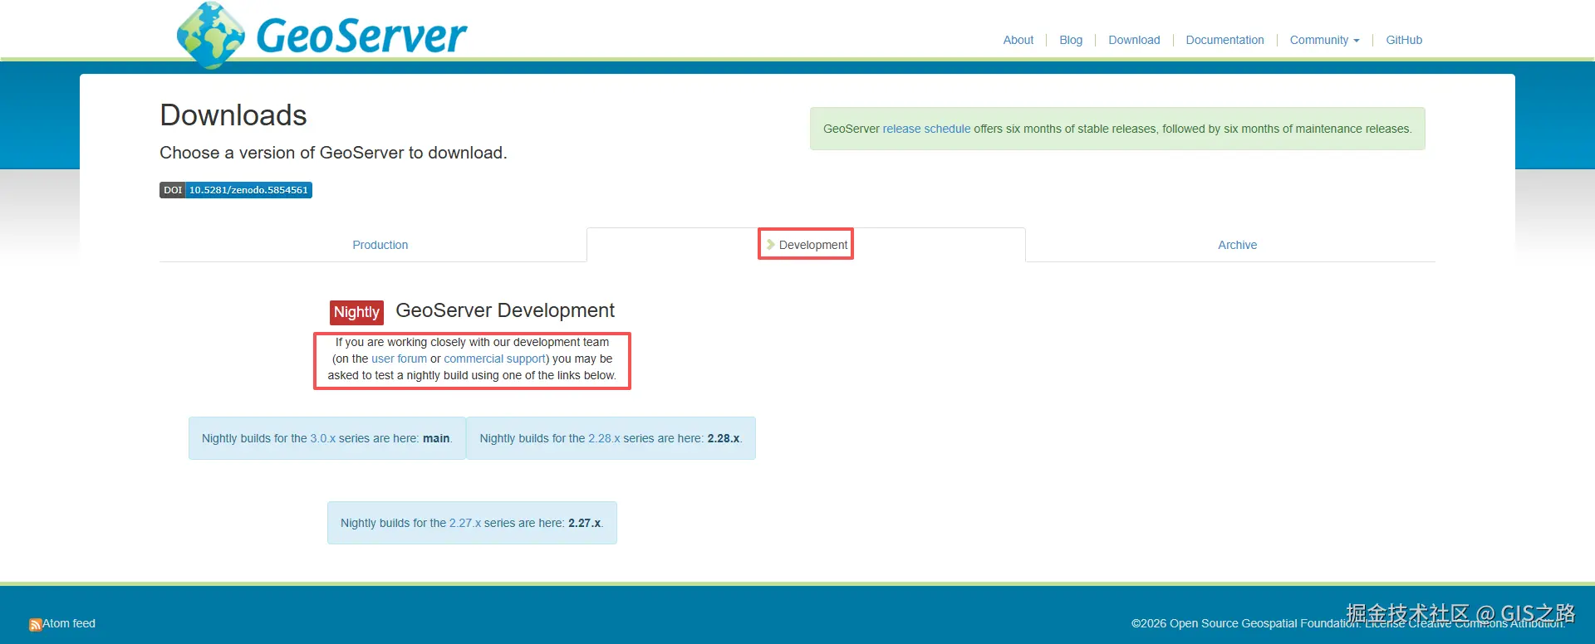The width and height of the screenshot is (1595, 644).
Task: Click the red Nightly badge
Action: [356, 312]
